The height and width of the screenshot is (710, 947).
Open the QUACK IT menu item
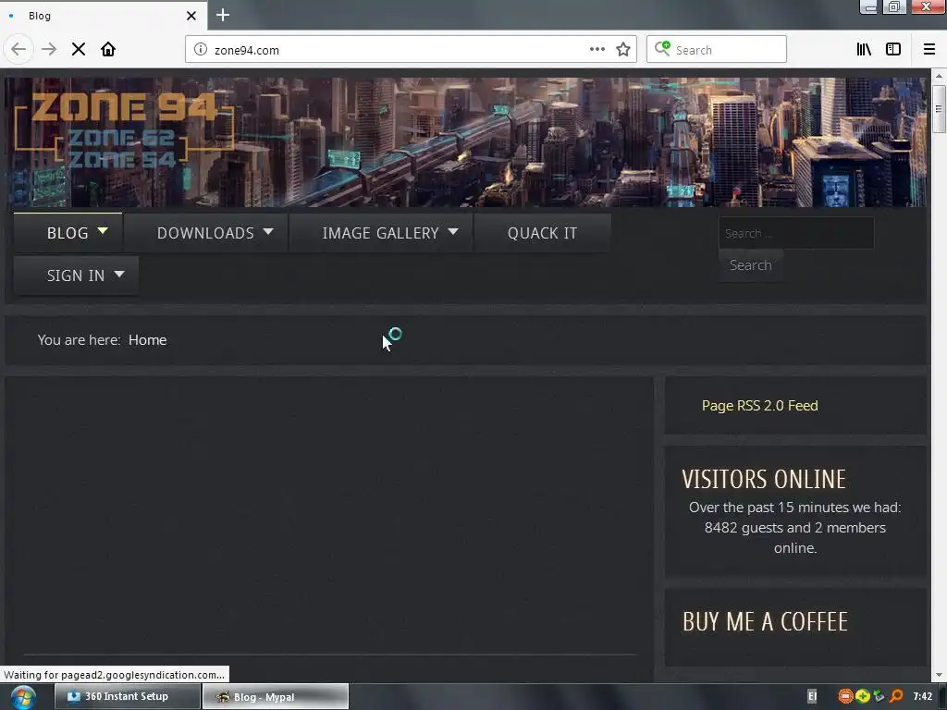click(542, 233)
